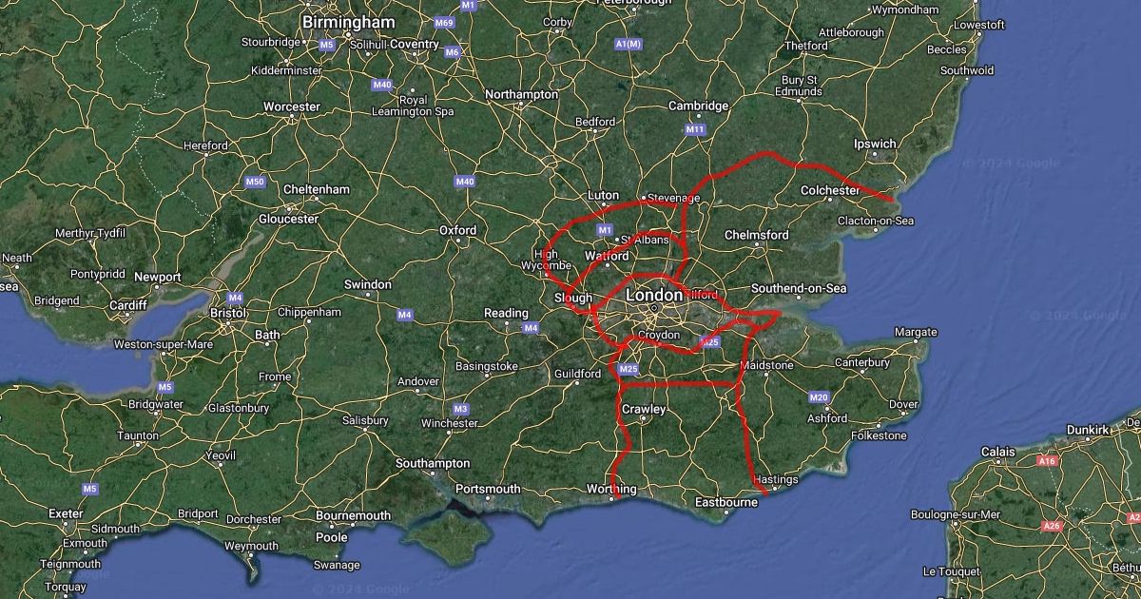The image size is (1141, 599).
Task: Click the A1(M) road shield
Action: [629, 44]
